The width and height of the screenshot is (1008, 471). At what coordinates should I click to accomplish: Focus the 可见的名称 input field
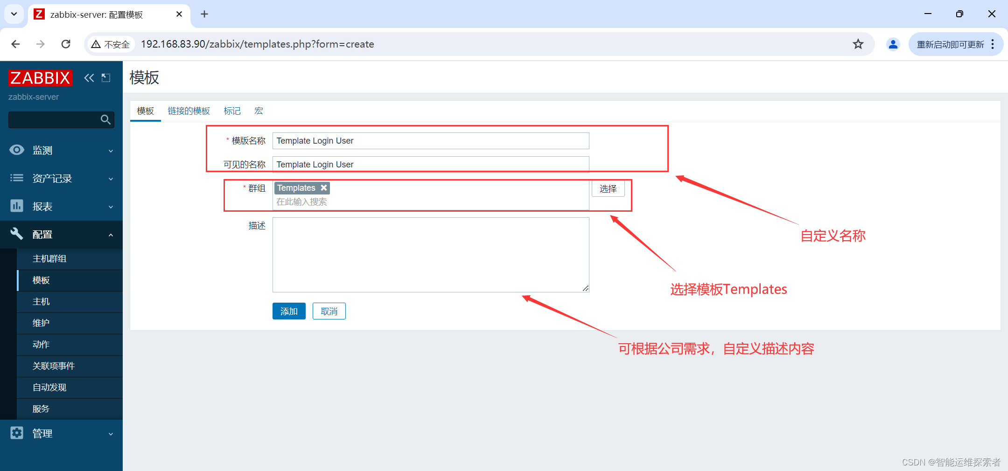pyautogui.click(x=431, y=165)
